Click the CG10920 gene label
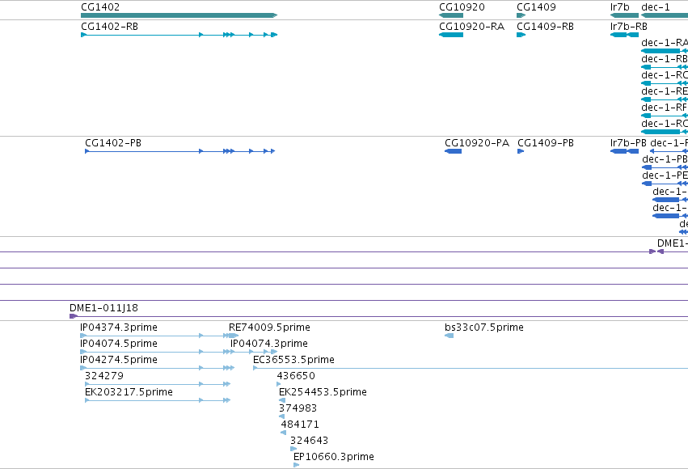 (462, 7)
